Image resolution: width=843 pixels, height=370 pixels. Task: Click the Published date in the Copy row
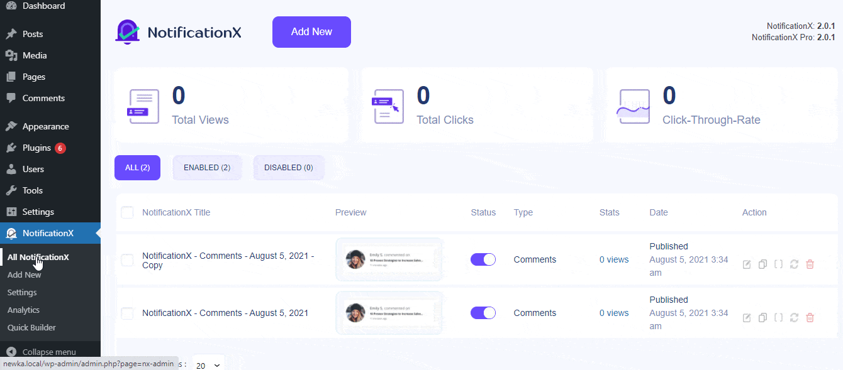[689, 259]
